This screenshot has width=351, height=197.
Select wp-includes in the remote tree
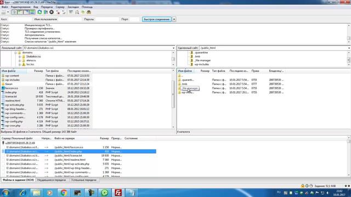coord(202,65)
